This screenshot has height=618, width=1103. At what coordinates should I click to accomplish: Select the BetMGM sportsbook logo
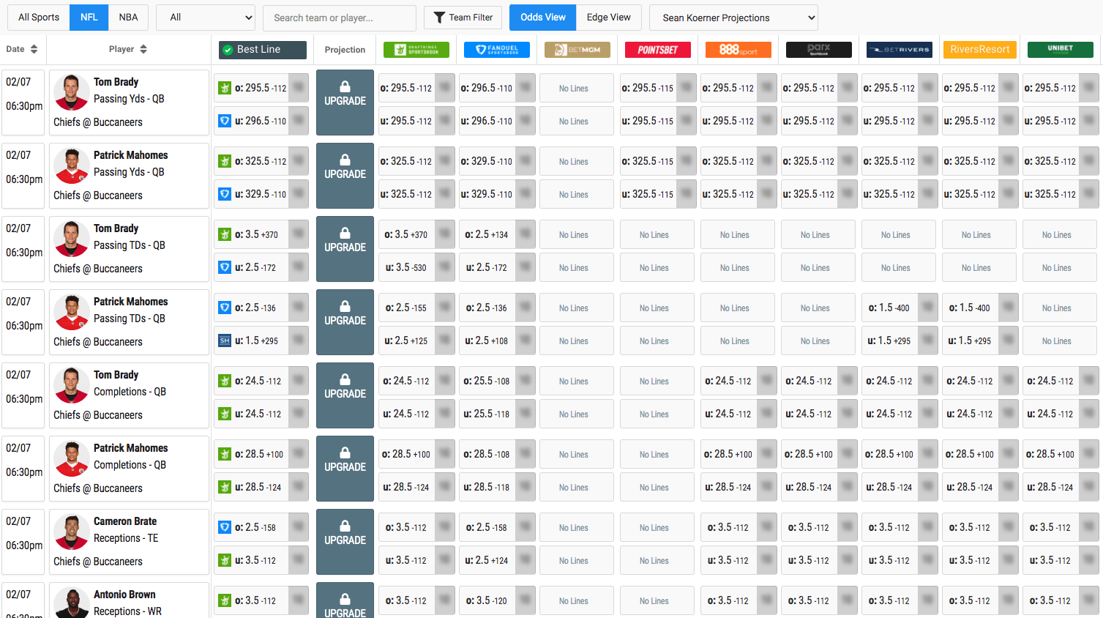pyautogui.click(x=577, y=50)
